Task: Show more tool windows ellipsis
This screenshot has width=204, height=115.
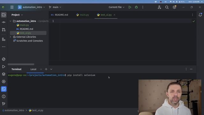Action: [x=4, y=47]
